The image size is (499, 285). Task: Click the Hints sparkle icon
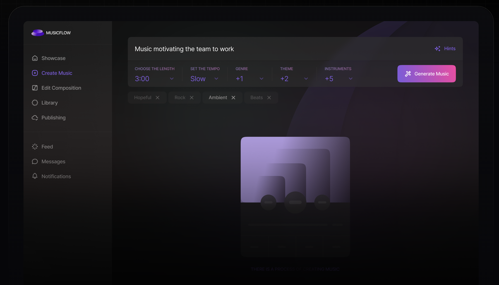point(438,49)
